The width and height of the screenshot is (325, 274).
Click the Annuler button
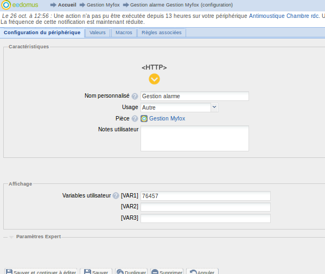(x=202, y=271)
